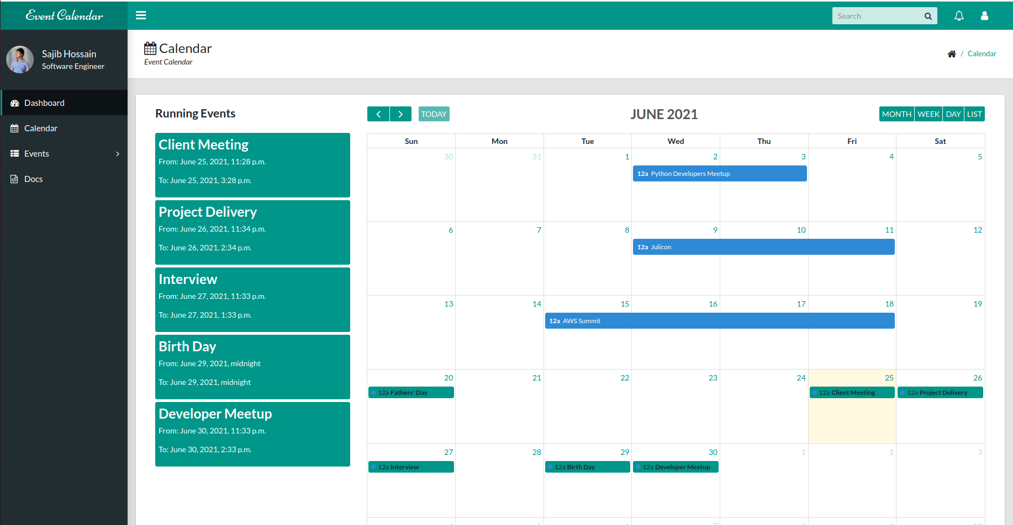Viewport: 1013px width, 525px height.
Task: Advance to next month with right chevron
Action: [x=400, y=114]
